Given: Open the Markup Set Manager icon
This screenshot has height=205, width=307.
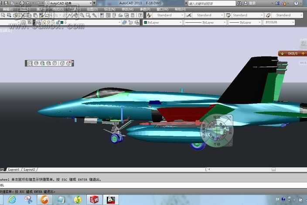Looking at the screenshot, I should [x=126, y=15].
